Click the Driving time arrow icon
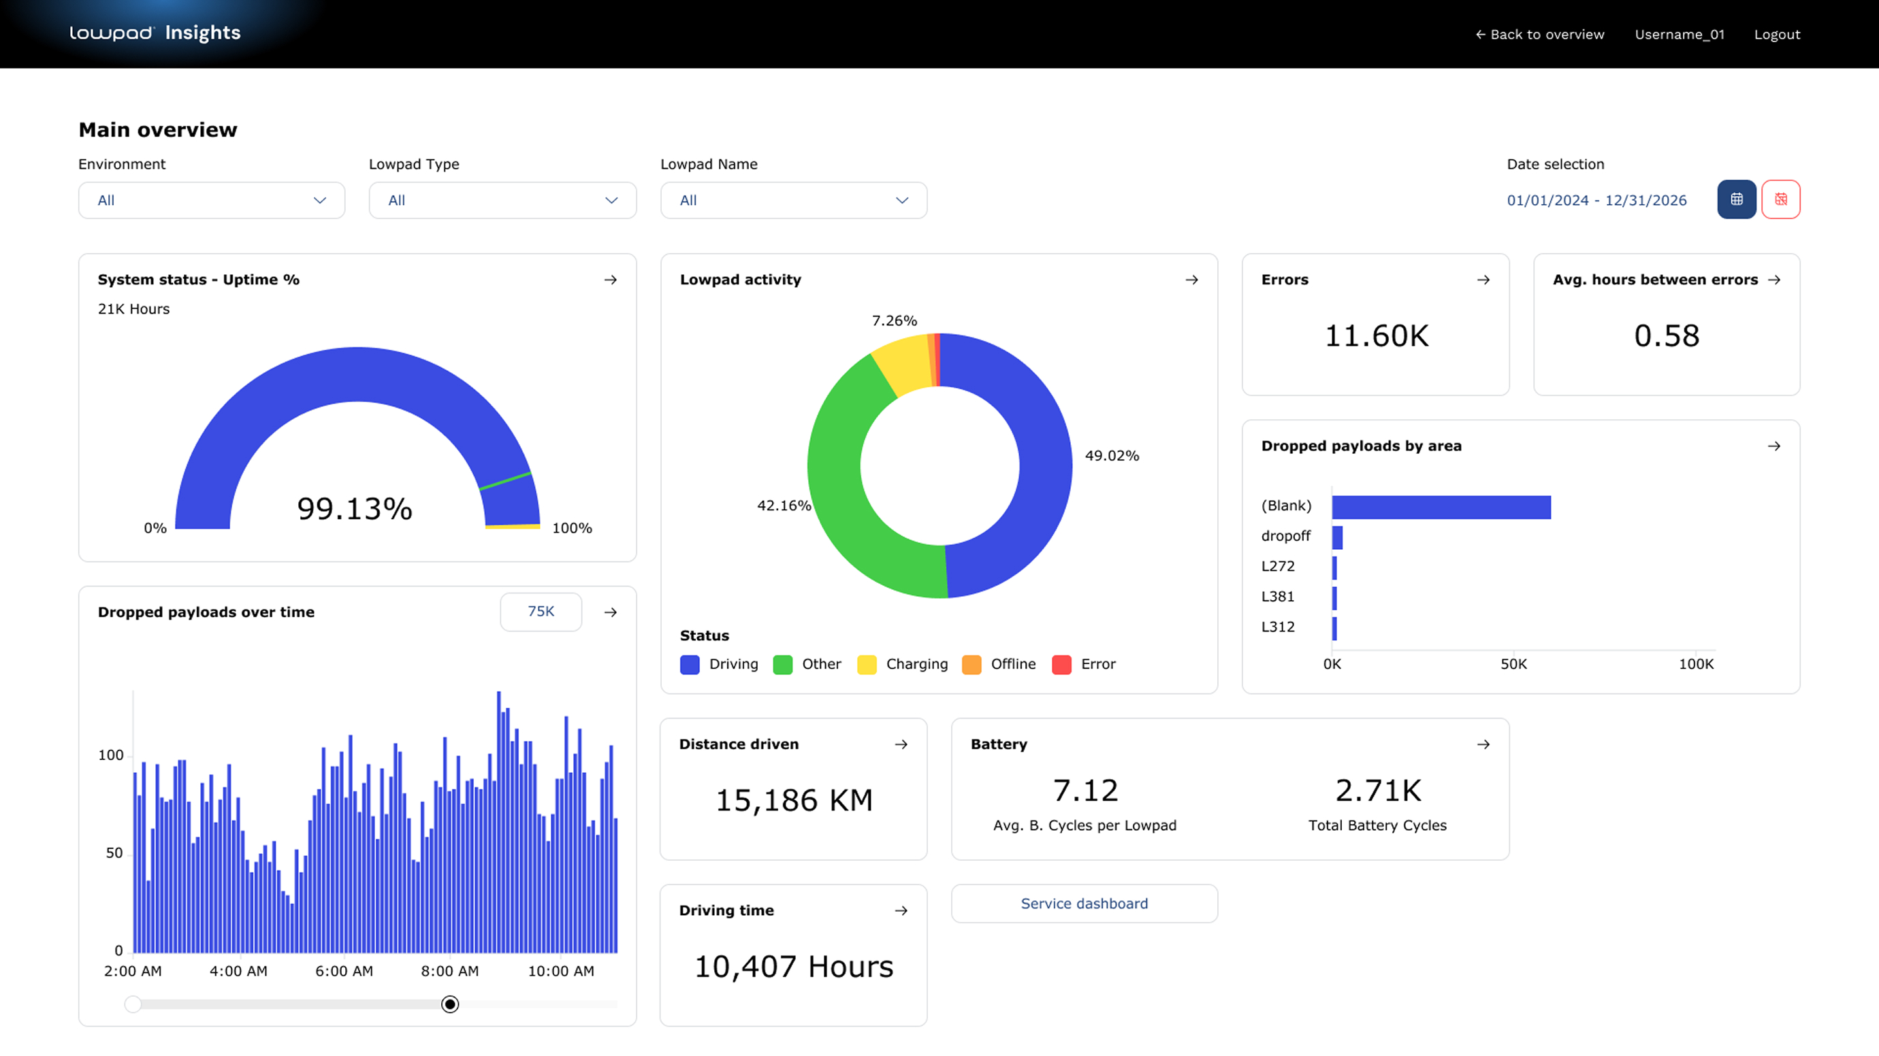 [901, 910]
